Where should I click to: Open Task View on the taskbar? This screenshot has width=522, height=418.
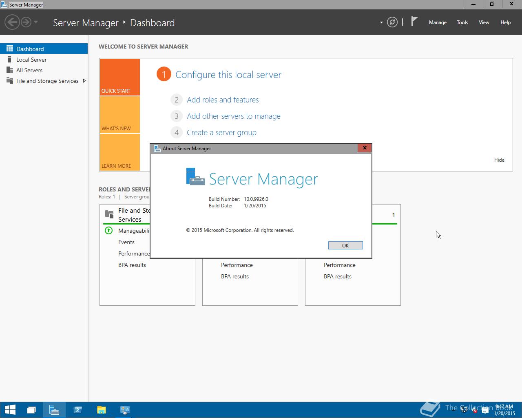click(x=31, y=410)
